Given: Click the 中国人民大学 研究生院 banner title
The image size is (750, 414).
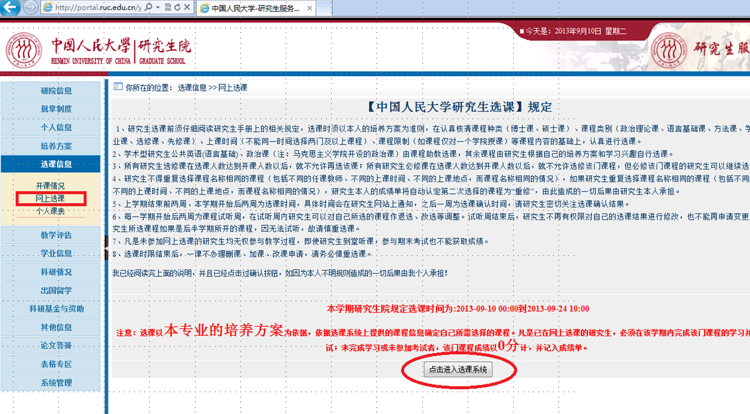Looking at the screenshot, I should [121, 51].
